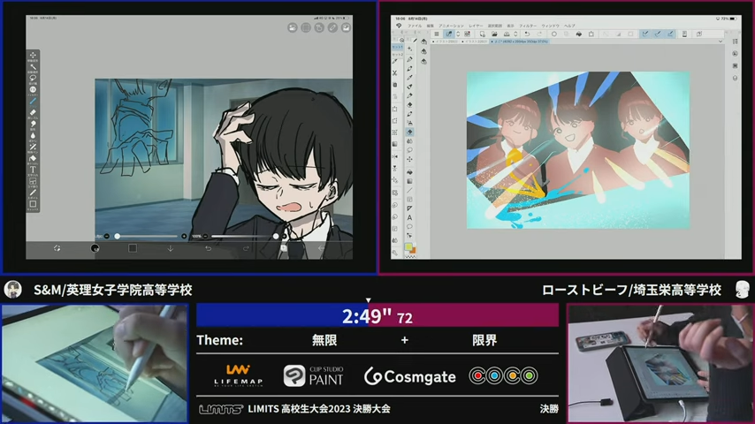The image size is (755, 424).
Task: Redo the stroke in ibisPaint bottom bar
Action: tap(246, 248)
